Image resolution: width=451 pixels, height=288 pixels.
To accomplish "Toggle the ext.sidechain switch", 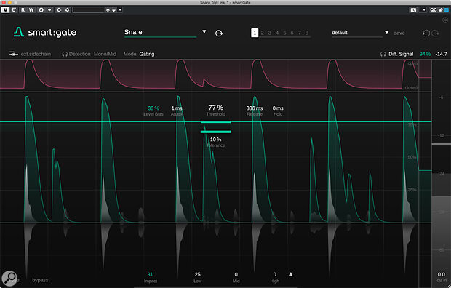I will (x=13, y=54).
